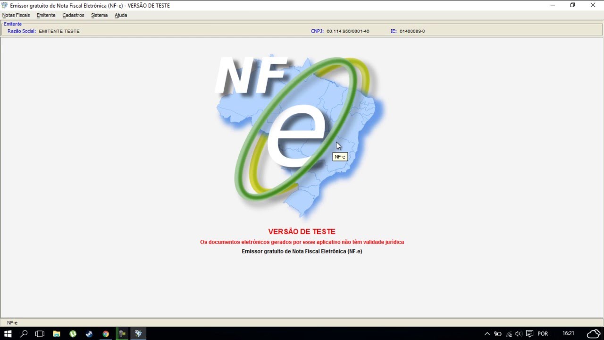Click the cloud icon at taskbar corner
The image size is (604, 340).
(x=593, y=333)
